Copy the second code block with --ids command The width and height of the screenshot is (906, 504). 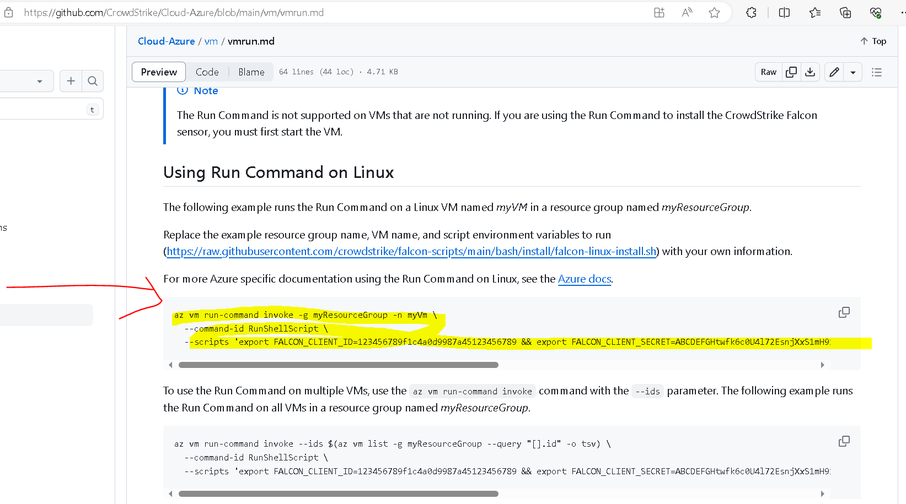coord(844,441)
